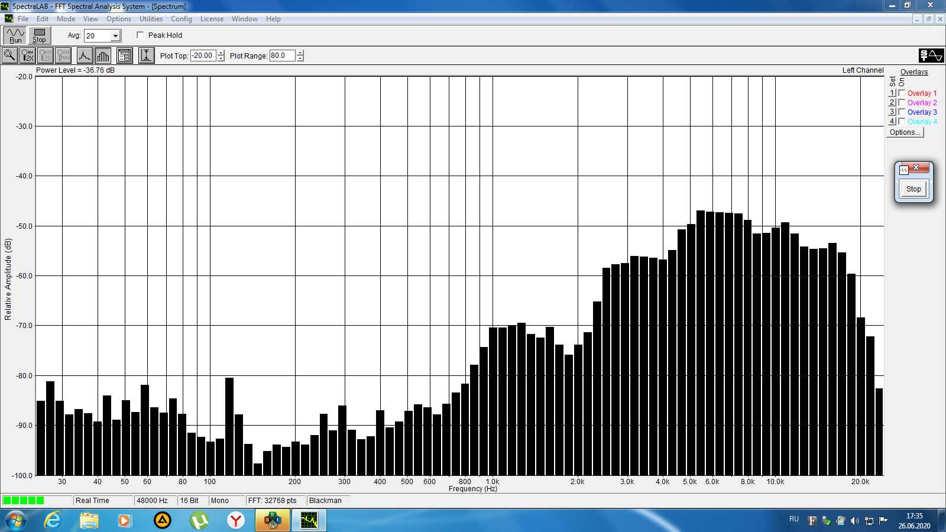The width and height of the screenshot is (946, 532).
Task: Open the File menu
Action: coord(23,19)
